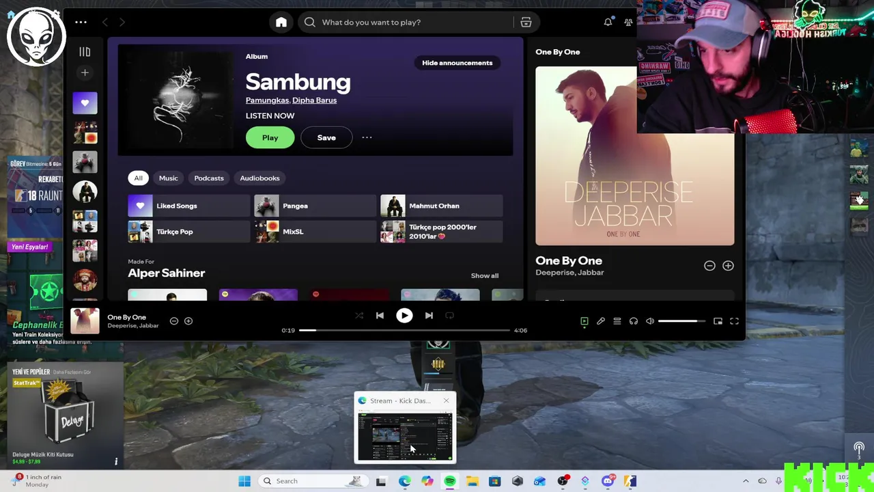Open the notifications bell

(608, 23)
